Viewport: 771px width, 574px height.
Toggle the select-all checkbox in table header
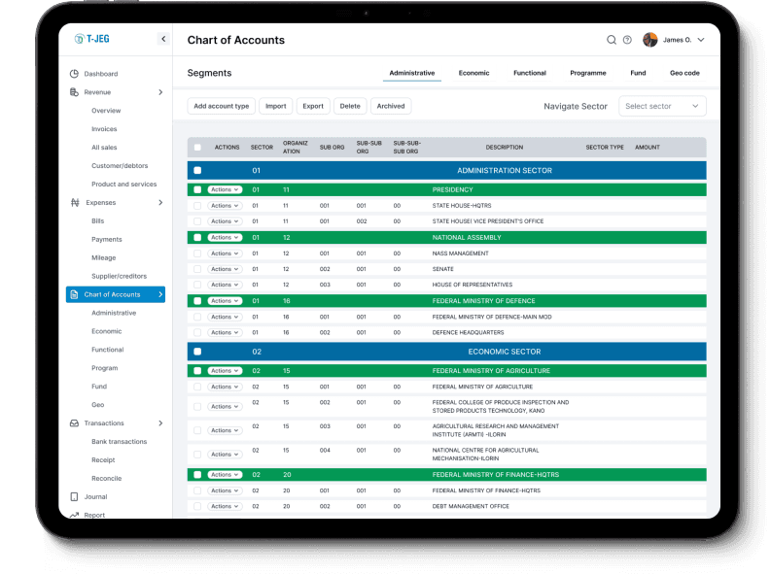tap(197, 148)
